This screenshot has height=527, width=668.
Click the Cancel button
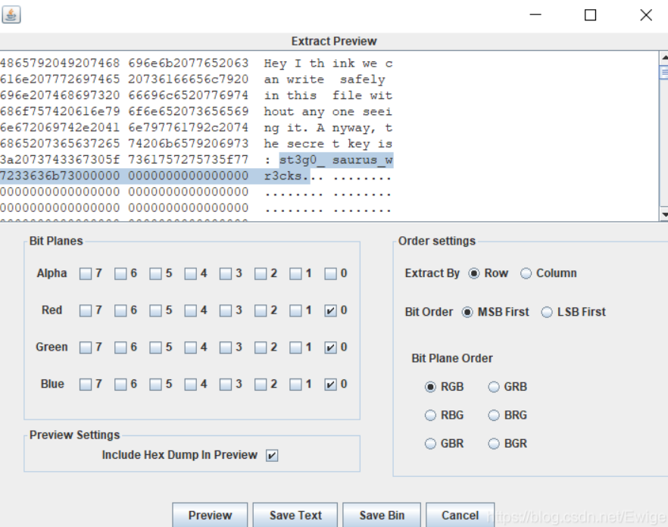(460, 515)
